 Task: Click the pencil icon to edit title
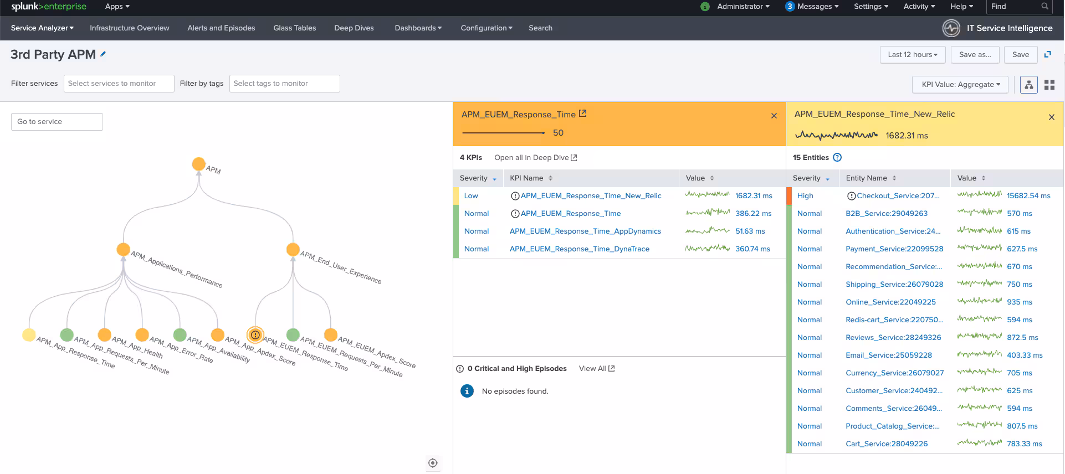[103, 54]
